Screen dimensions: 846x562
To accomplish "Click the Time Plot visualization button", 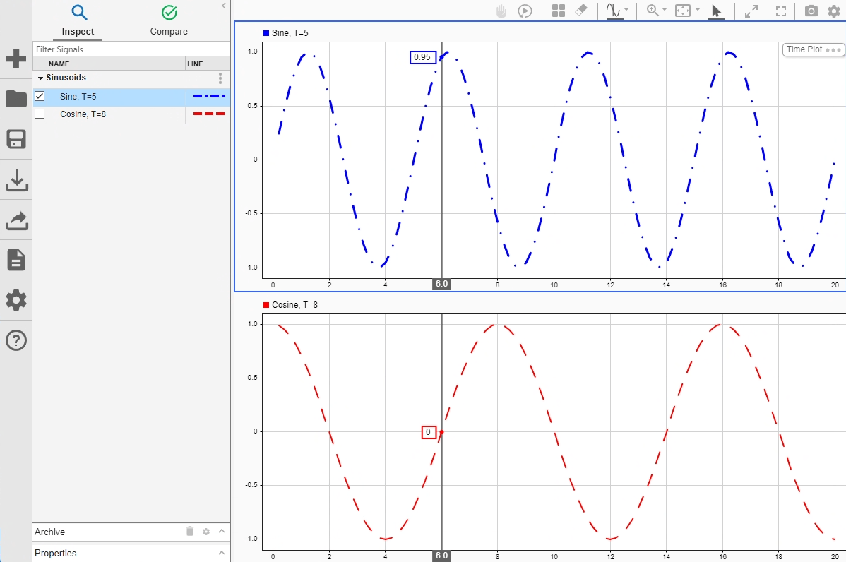I will [x=814, y=50].
